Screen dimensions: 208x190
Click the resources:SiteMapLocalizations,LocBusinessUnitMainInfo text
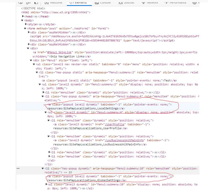pos(97,144)
